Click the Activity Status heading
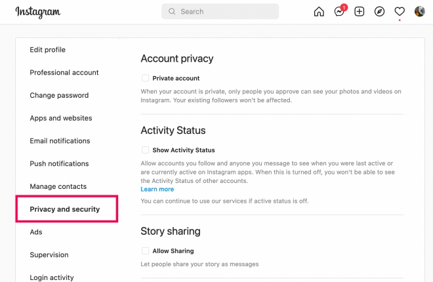Image resolution: width=433 pixels, height=282 pixels. (x=173, y=131)
